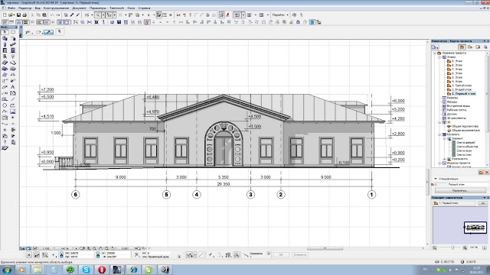Image resolution: width=490 pixels, height=275 pixels.
Task: Click the Save icon in the toolbar
Action: (18, 15)
